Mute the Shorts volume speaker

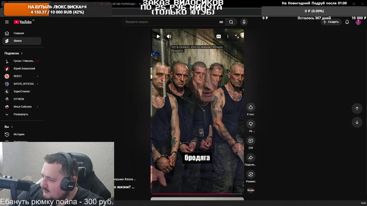pos(169,36)
